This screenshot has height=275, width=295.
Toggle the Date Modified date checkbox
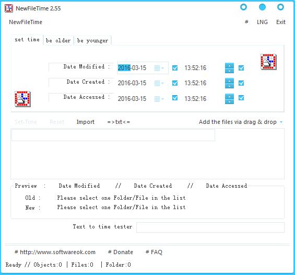coord(175,68)
